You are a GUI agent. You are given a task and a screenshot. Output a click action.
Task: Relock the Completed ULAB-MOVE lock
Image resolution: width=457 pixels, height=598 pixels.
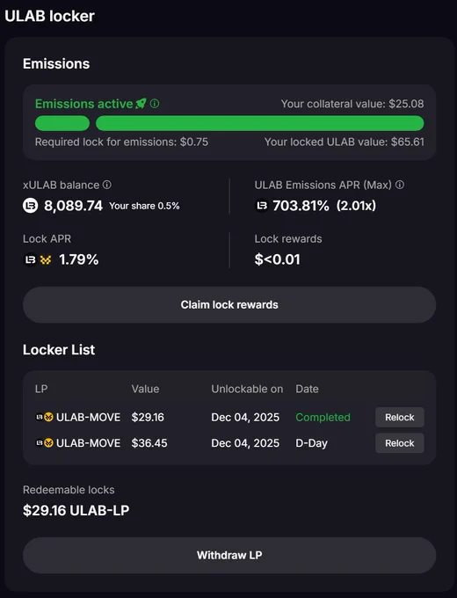[x=400, y=417]
